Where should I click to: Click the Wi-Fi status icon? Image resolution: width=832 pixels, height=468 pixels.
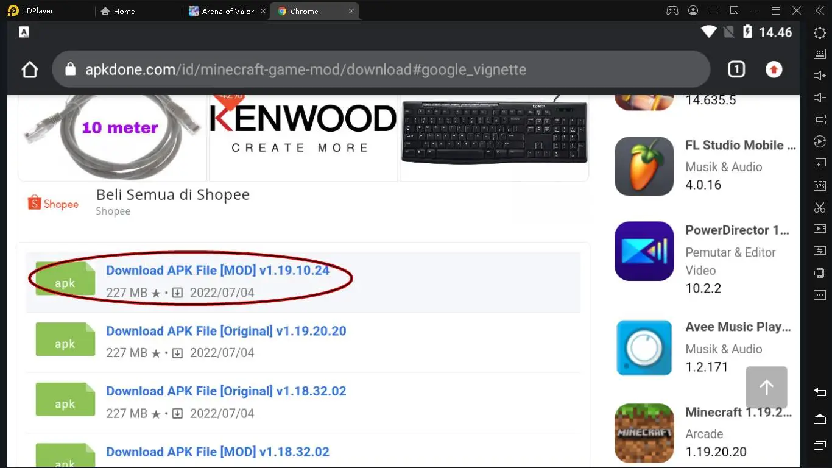(x=708, y=32)
